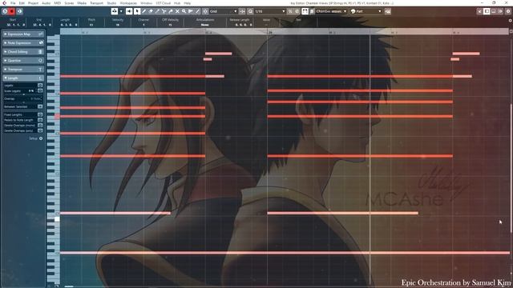Click the Cubase logo icon in menu bar
The image size is (513, 288).
5,3
